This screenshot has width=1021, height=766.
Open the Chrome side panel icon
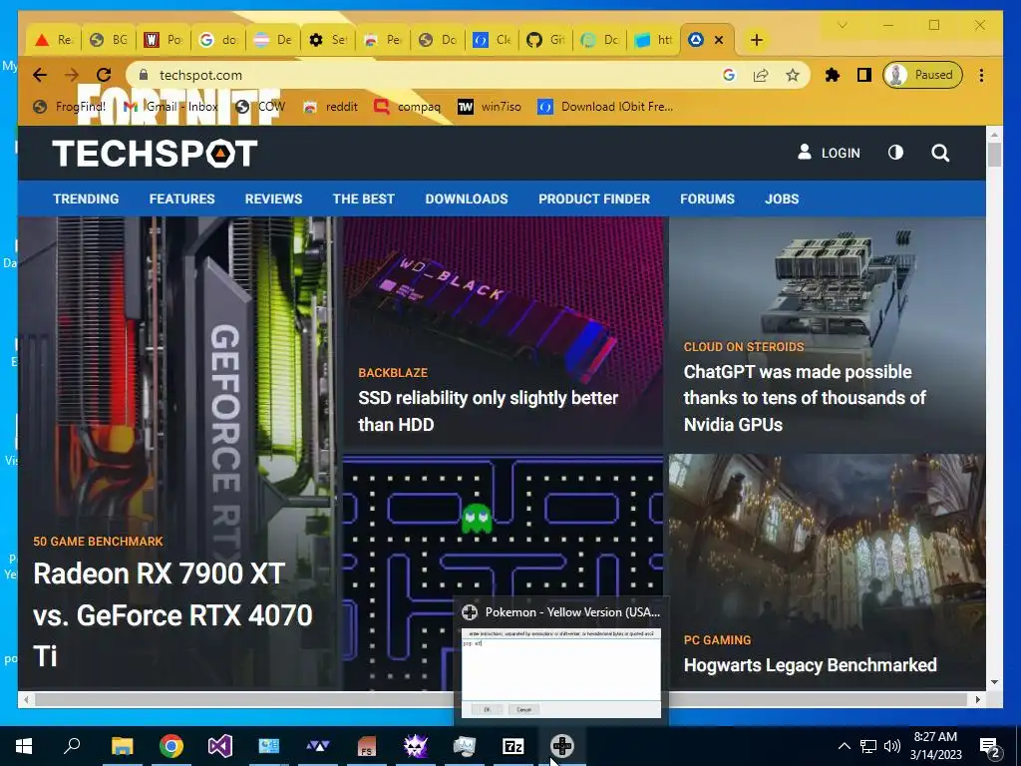864,75
